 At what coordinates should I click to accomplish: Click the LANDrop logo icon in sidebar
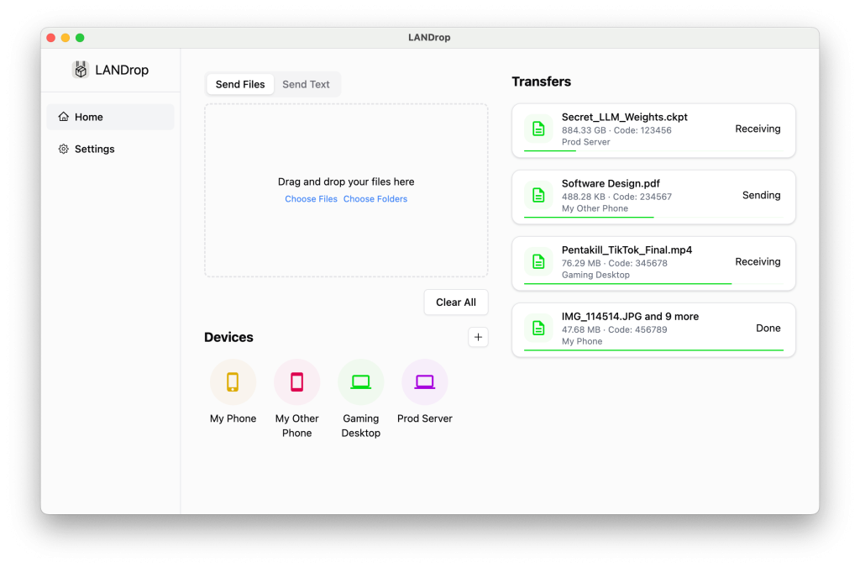81,71
